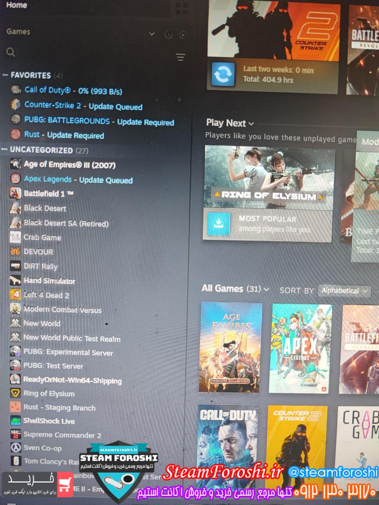Open the library filter options icon
The height and width of the screenshot is (505, 379).
(180, 57)
